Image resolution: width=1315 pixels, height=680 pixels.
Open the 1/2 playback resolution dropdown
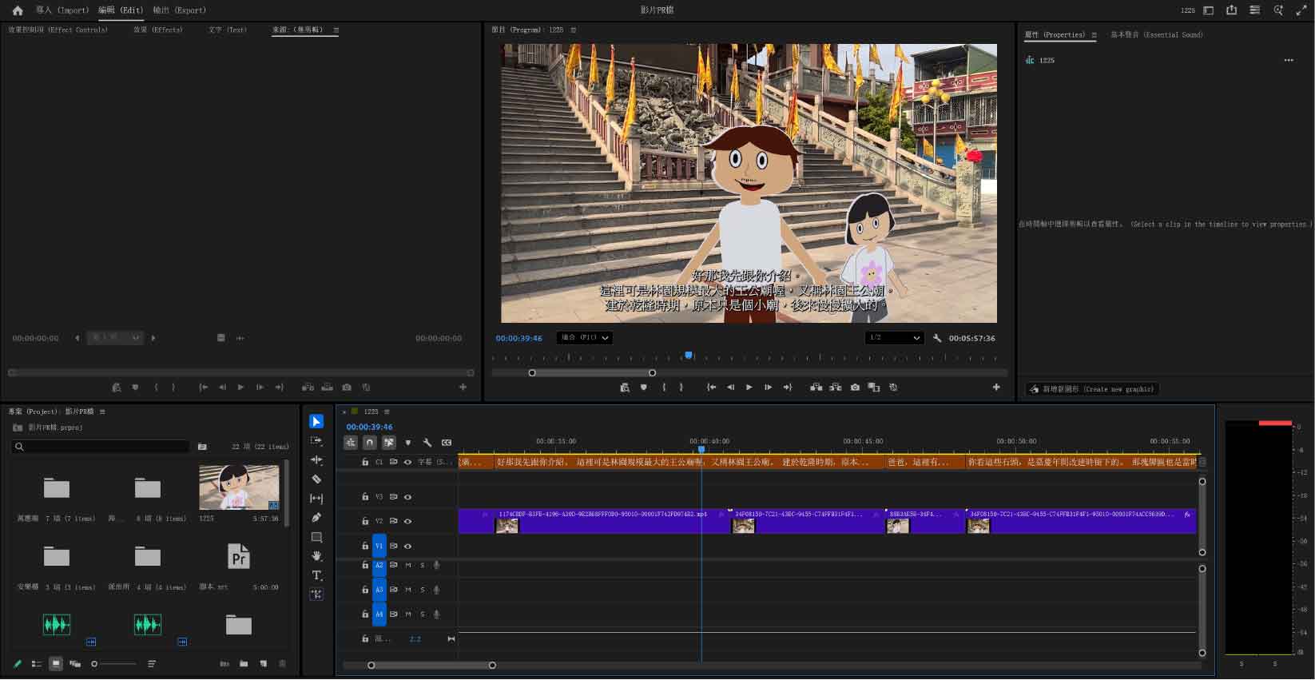tap(894, 338)
